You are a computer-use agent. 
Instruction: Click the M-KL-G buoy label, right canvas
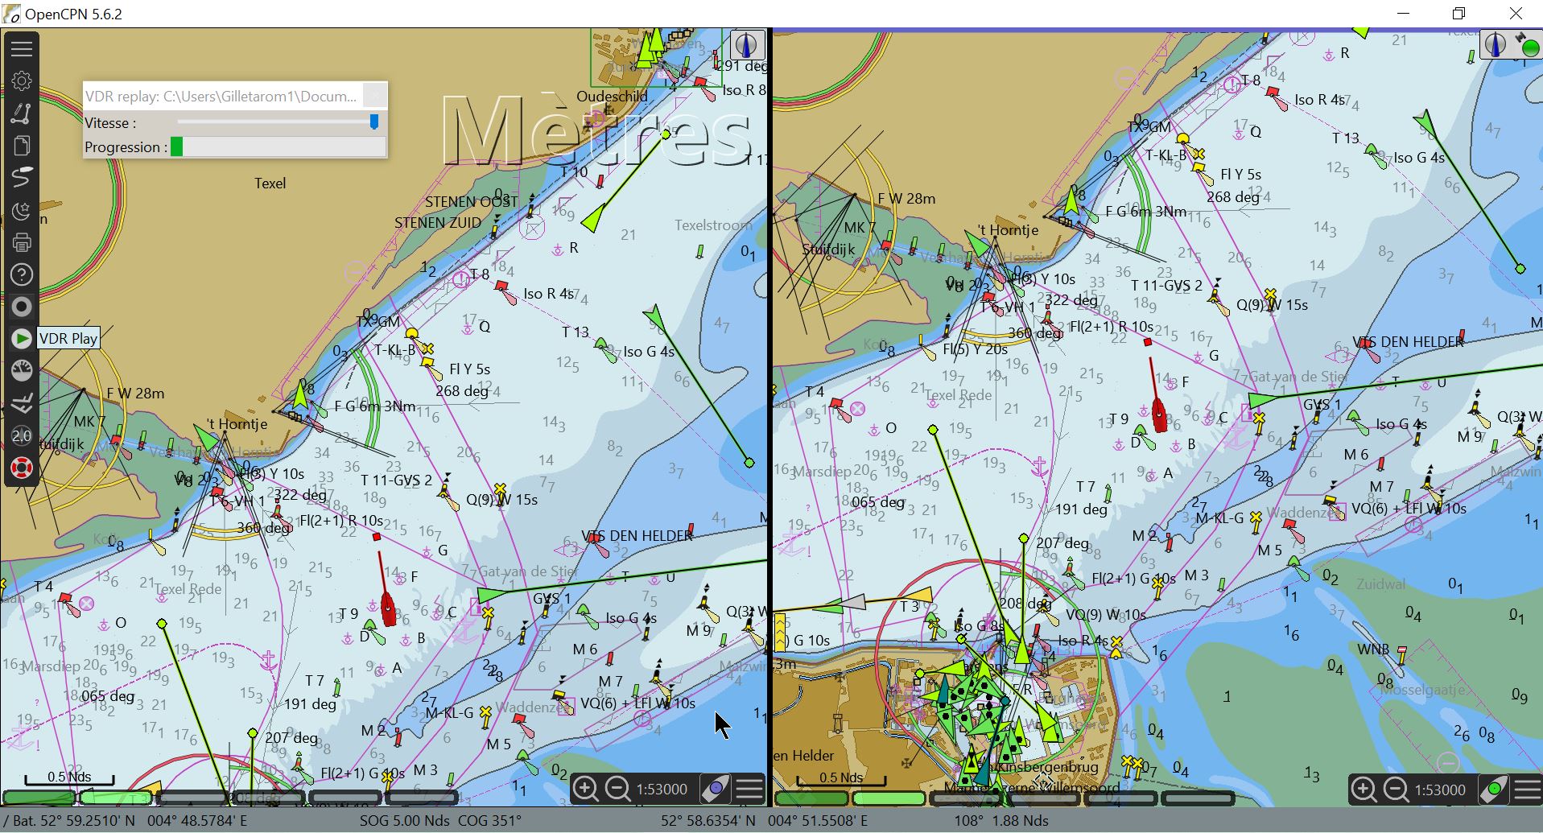click(x=1219, y=518)
